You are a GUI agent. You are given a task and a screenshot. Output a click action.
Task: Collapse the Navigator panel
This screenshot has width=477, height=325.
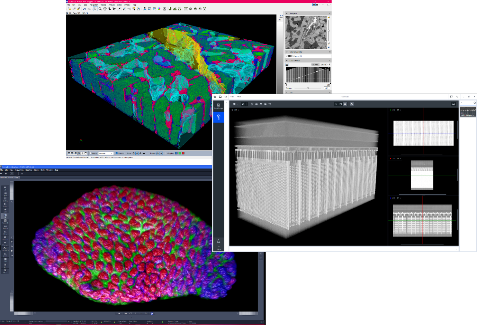[x=287, y=13]
